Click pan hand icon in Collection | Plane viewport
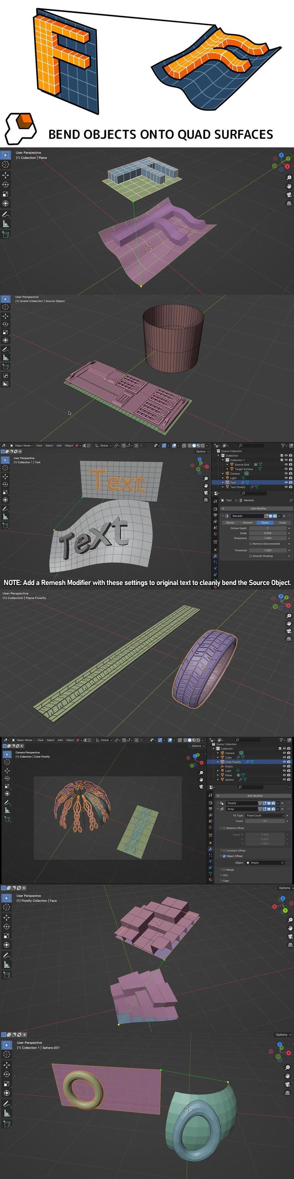 288,186
